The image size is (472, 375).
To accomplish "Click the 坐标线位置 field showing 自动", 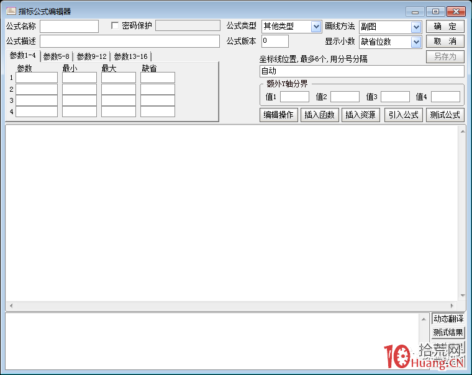I will pyautogui.click(x=362, y=71).
